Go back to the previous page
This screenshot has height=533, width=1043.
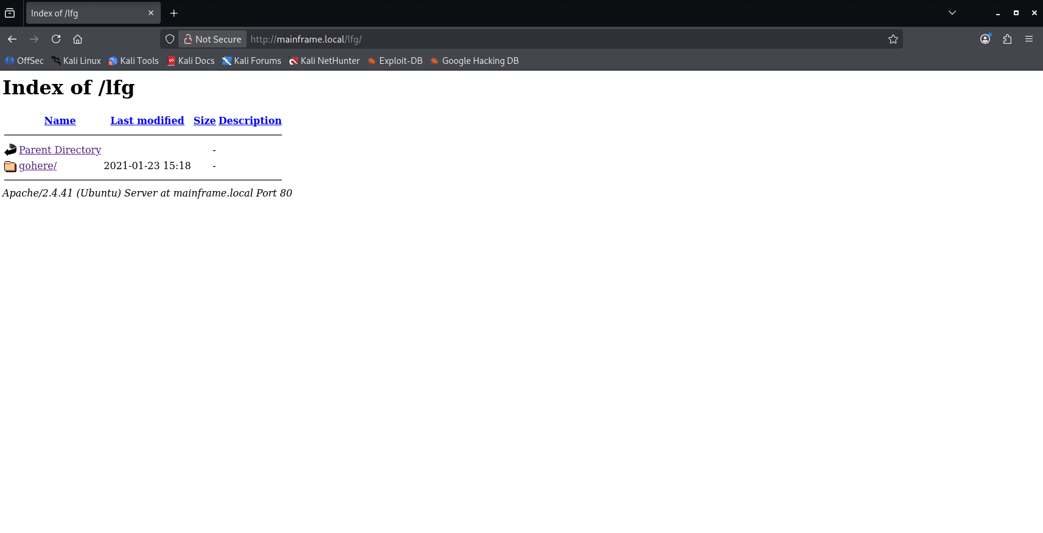point(12,39)
